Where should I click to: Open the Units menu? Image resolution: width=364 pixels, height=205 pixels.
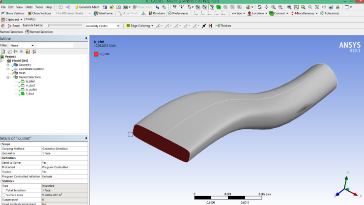(x=29, y=7)
